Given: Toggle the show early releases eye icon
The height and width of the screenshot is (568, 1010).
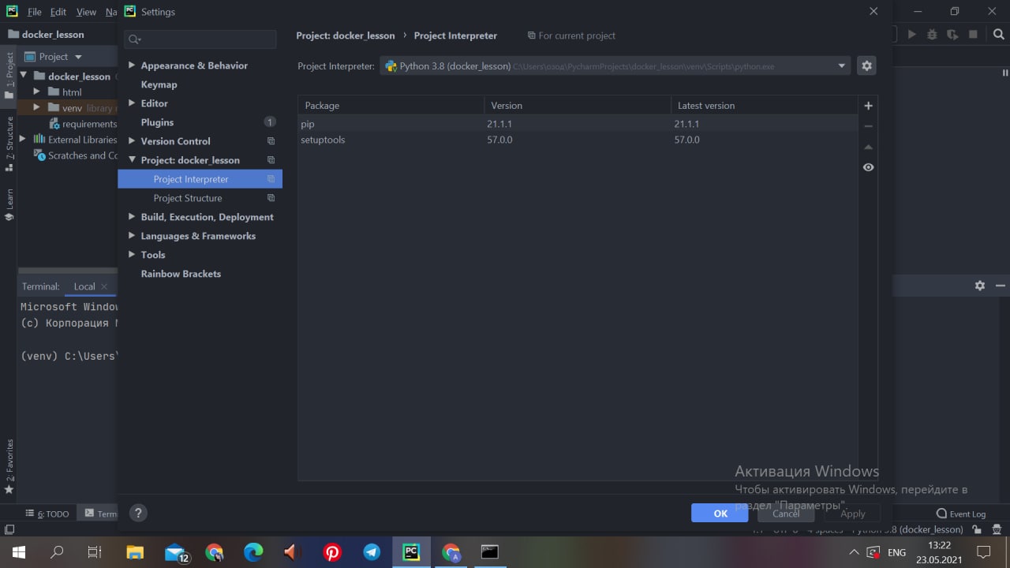Looking at the screenshot, I should coord(868,167).
